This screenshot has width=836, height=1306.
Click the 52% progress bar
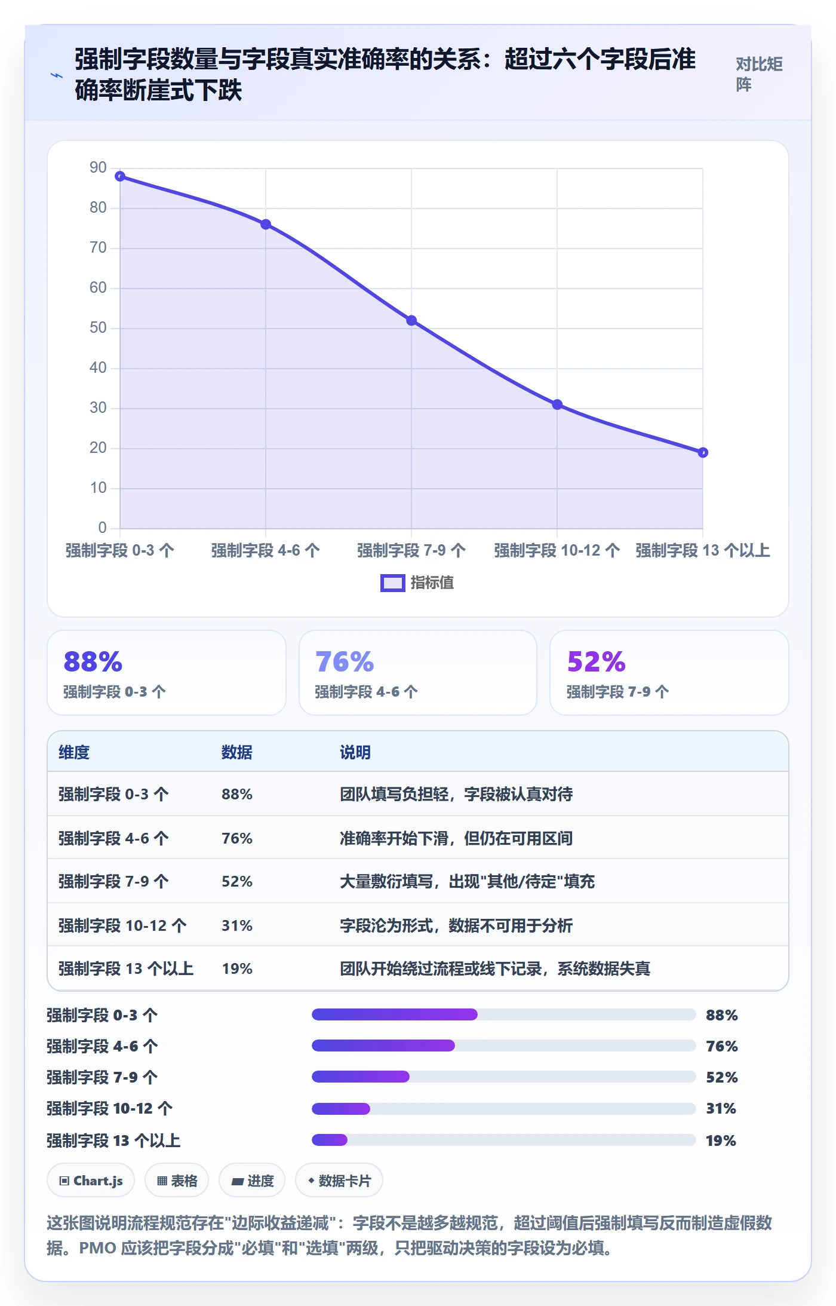click(504, 1077)
